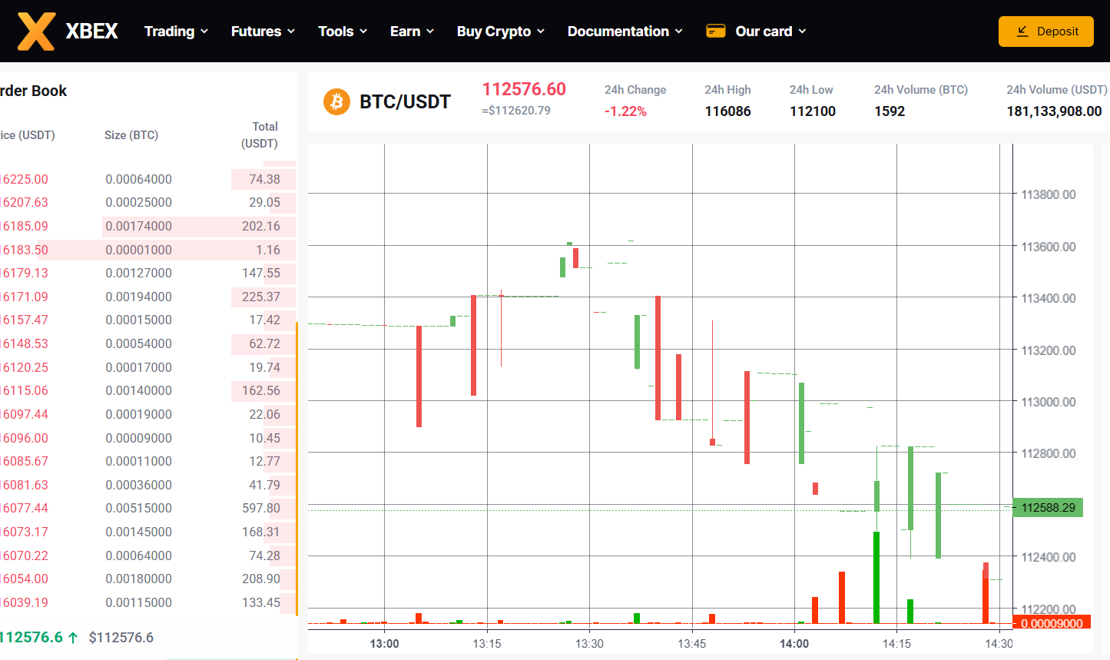
Task: Click the green 112588.29 price label on axis
Action: click(1048, 508)
